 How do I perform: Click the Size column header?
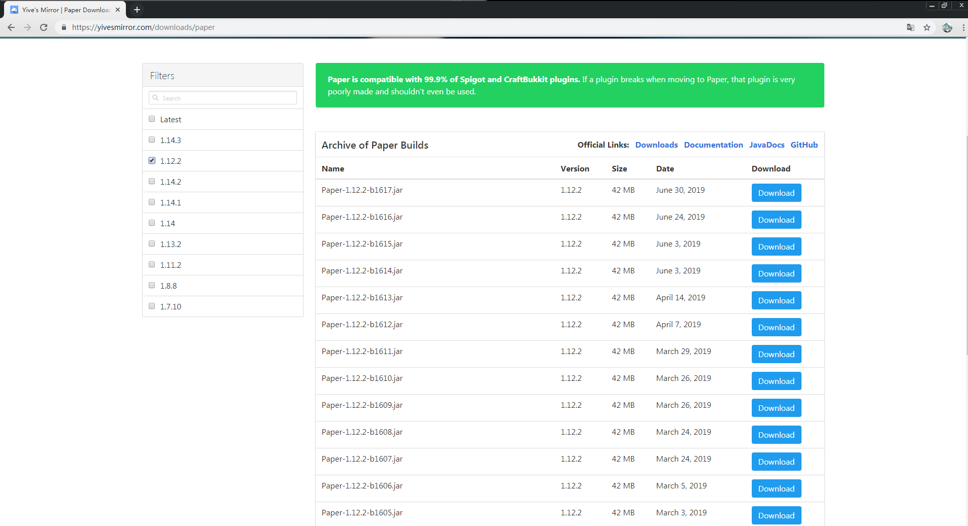pos(619,169)
